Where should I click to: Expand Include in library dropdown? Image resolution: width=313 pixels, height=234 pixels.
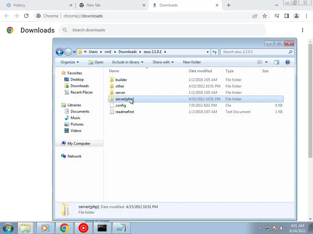[x=128, y=62]
